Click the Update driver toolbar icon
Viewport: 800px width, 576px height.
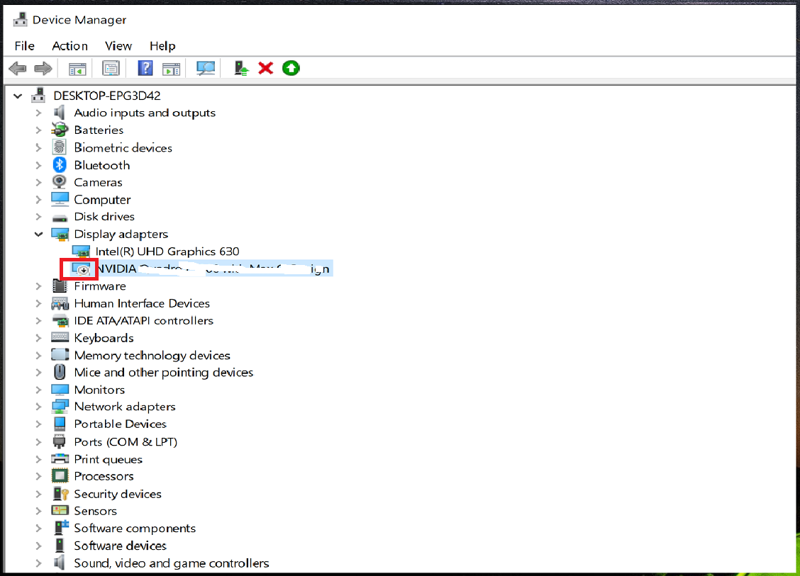(x=241, y=68)
